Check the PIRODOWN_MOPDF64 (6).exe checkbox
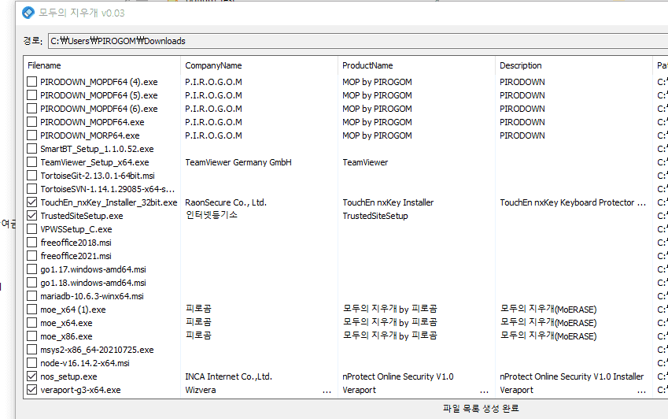668x419 pixels. [32, 108]
